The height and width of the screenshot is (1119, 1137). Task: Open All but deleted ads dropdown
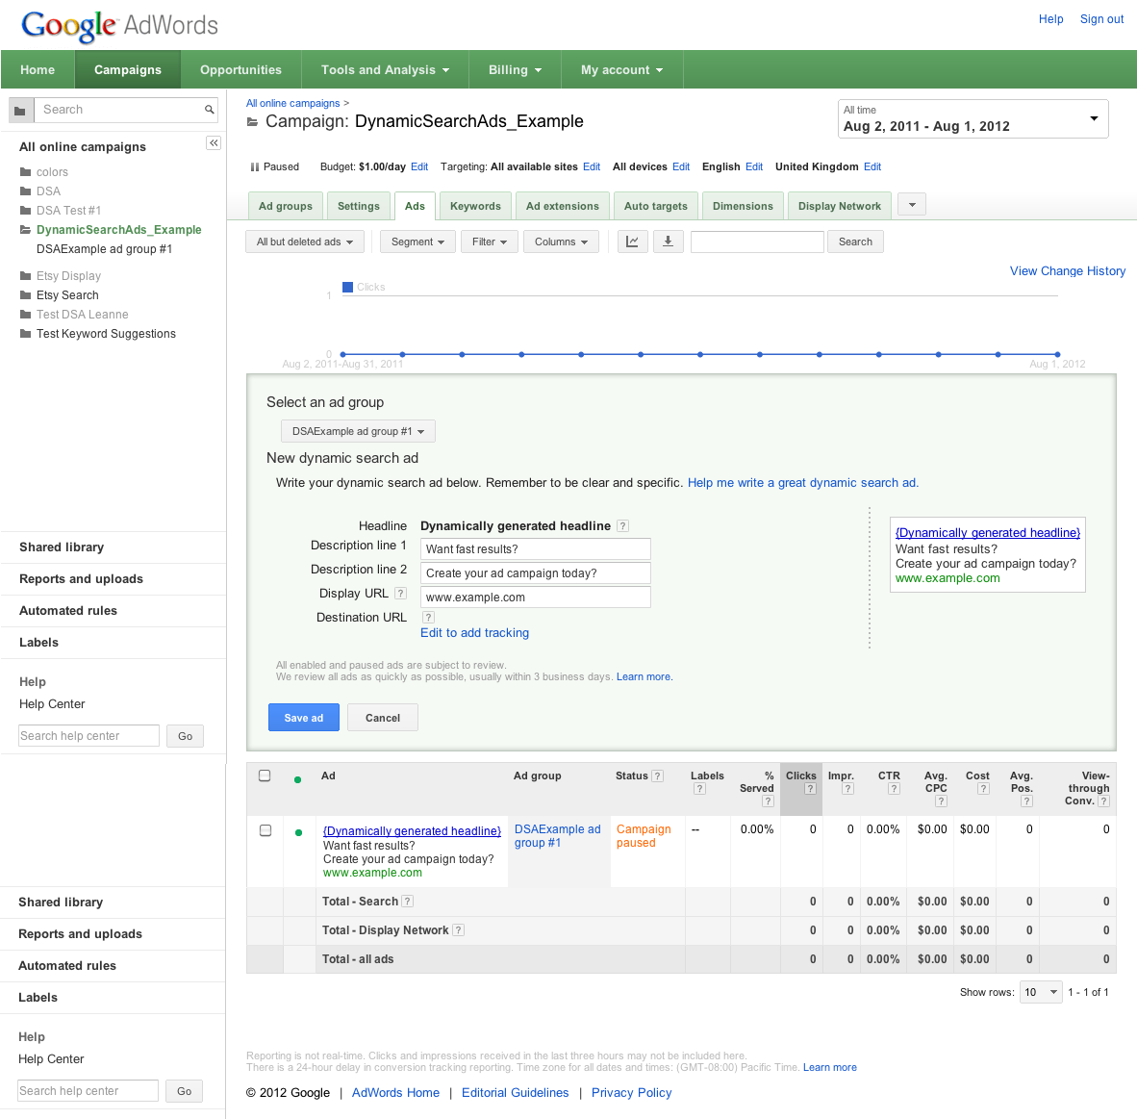coord(305,242)
